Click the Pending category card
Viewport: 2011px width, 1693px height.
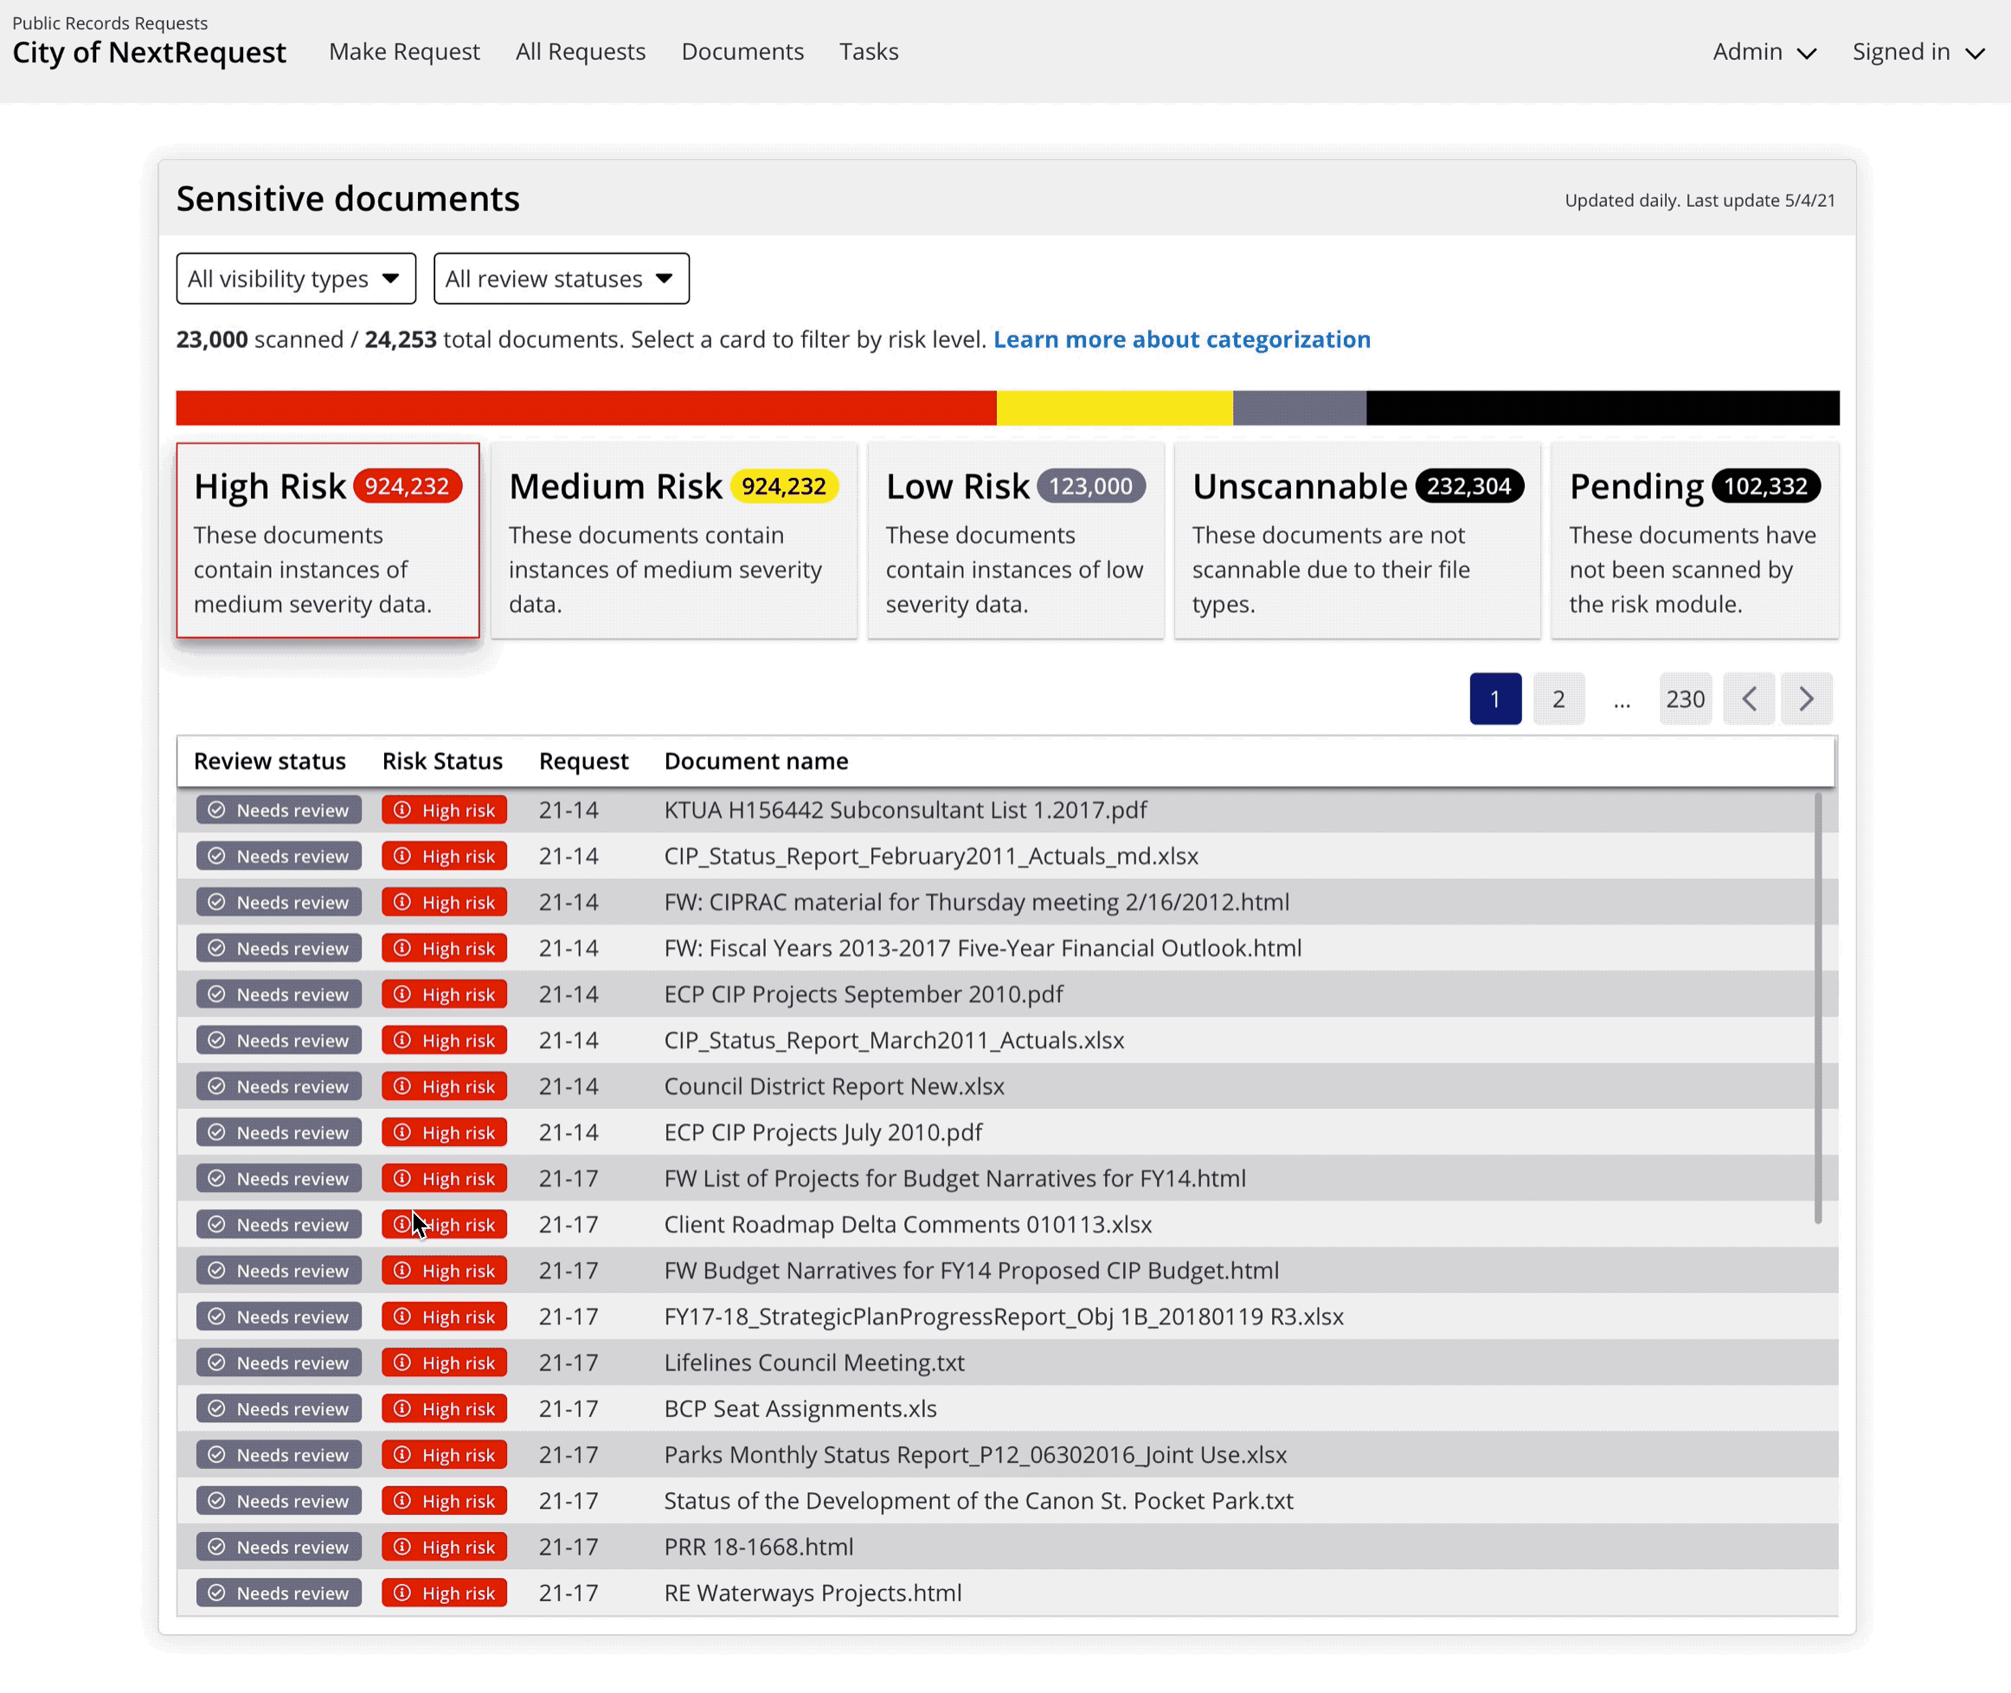tap(1692, 539)
